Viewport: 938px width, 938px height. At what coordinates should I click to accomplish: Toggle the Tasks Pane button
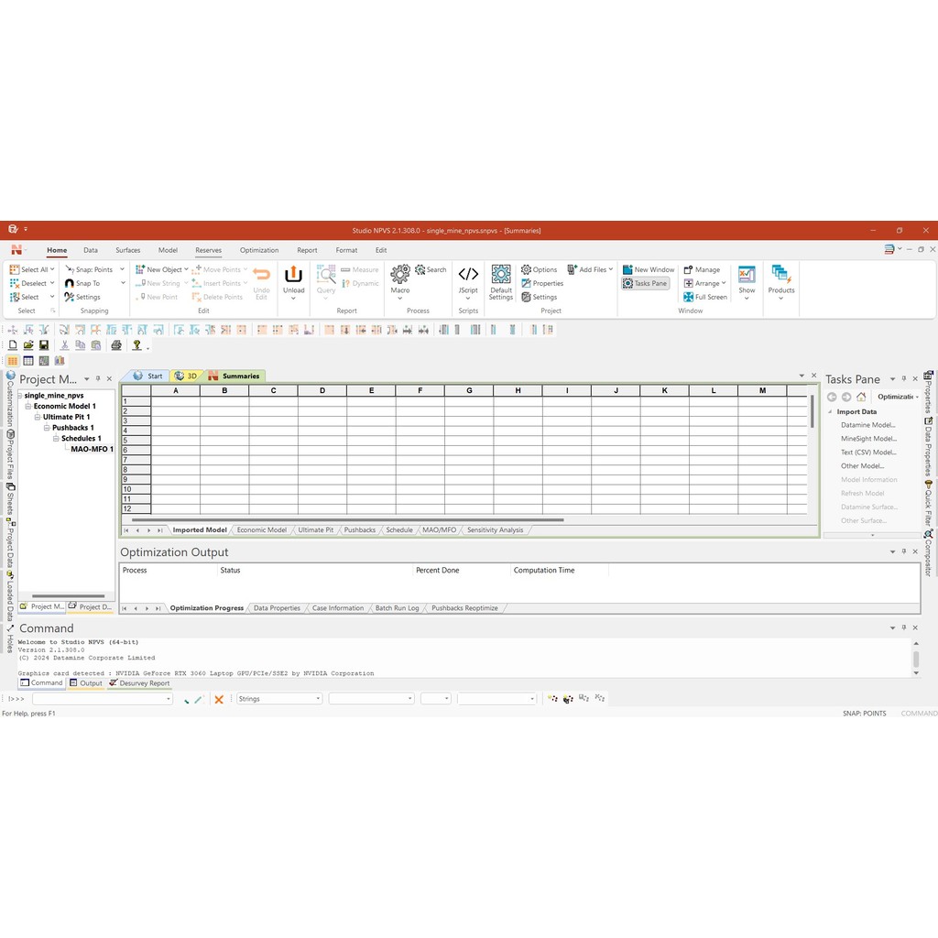point(646,284)
